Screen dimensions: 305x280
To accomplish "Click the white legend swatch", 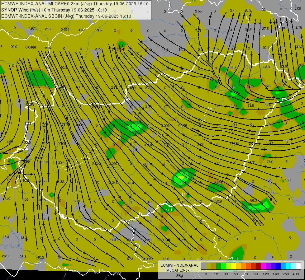I will tap(298, 266).
